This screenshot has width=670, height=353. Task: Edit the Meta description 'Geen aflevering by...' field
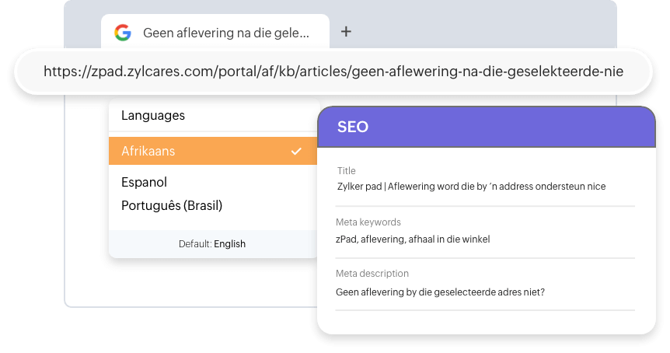(440, 292)
